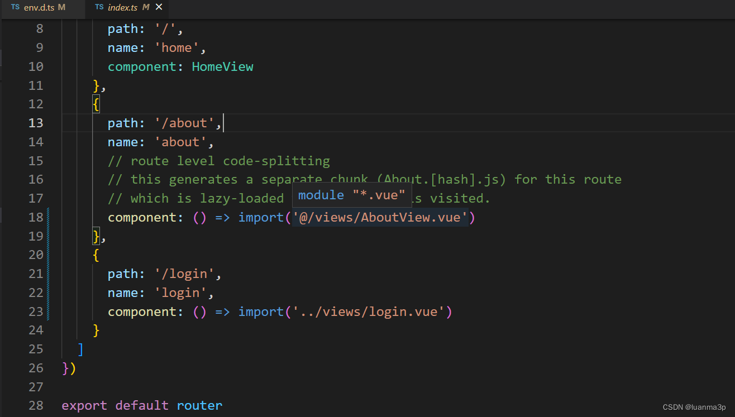
Task: Click the closing }) on line 26
Action: (x=69, y=368)
